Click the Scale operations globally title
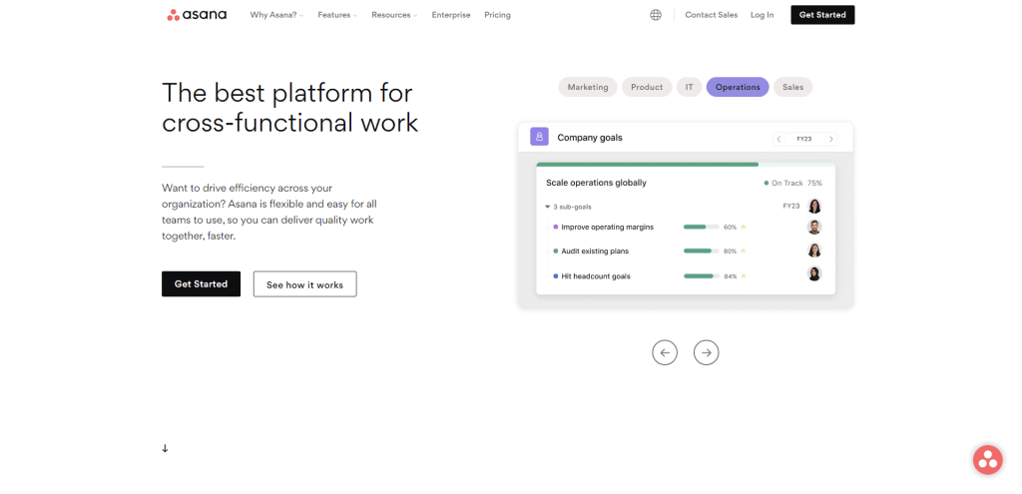 tap(597, 184)
